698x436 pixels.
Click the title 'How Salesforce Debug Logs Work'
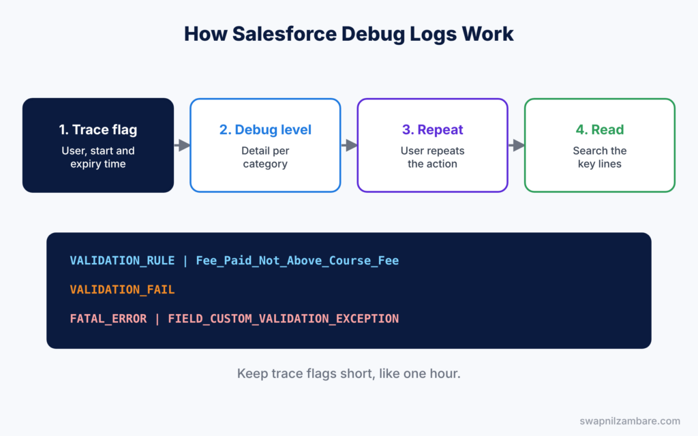point(348,34)
